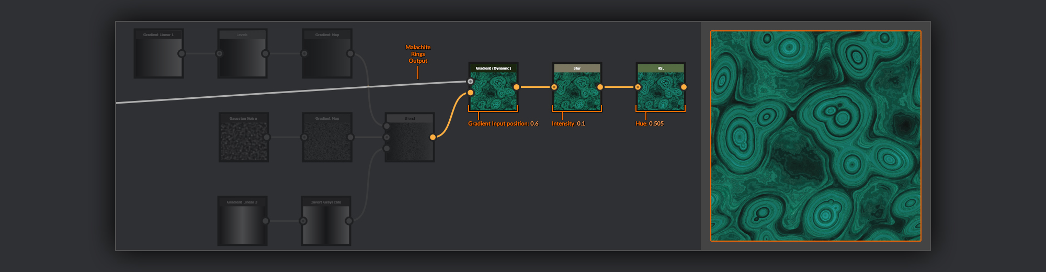1046x272 pixels.
Task: Select the Gradient Linear 3 node thumbnail
Action: pyautogui.click(x=242, y=225)
